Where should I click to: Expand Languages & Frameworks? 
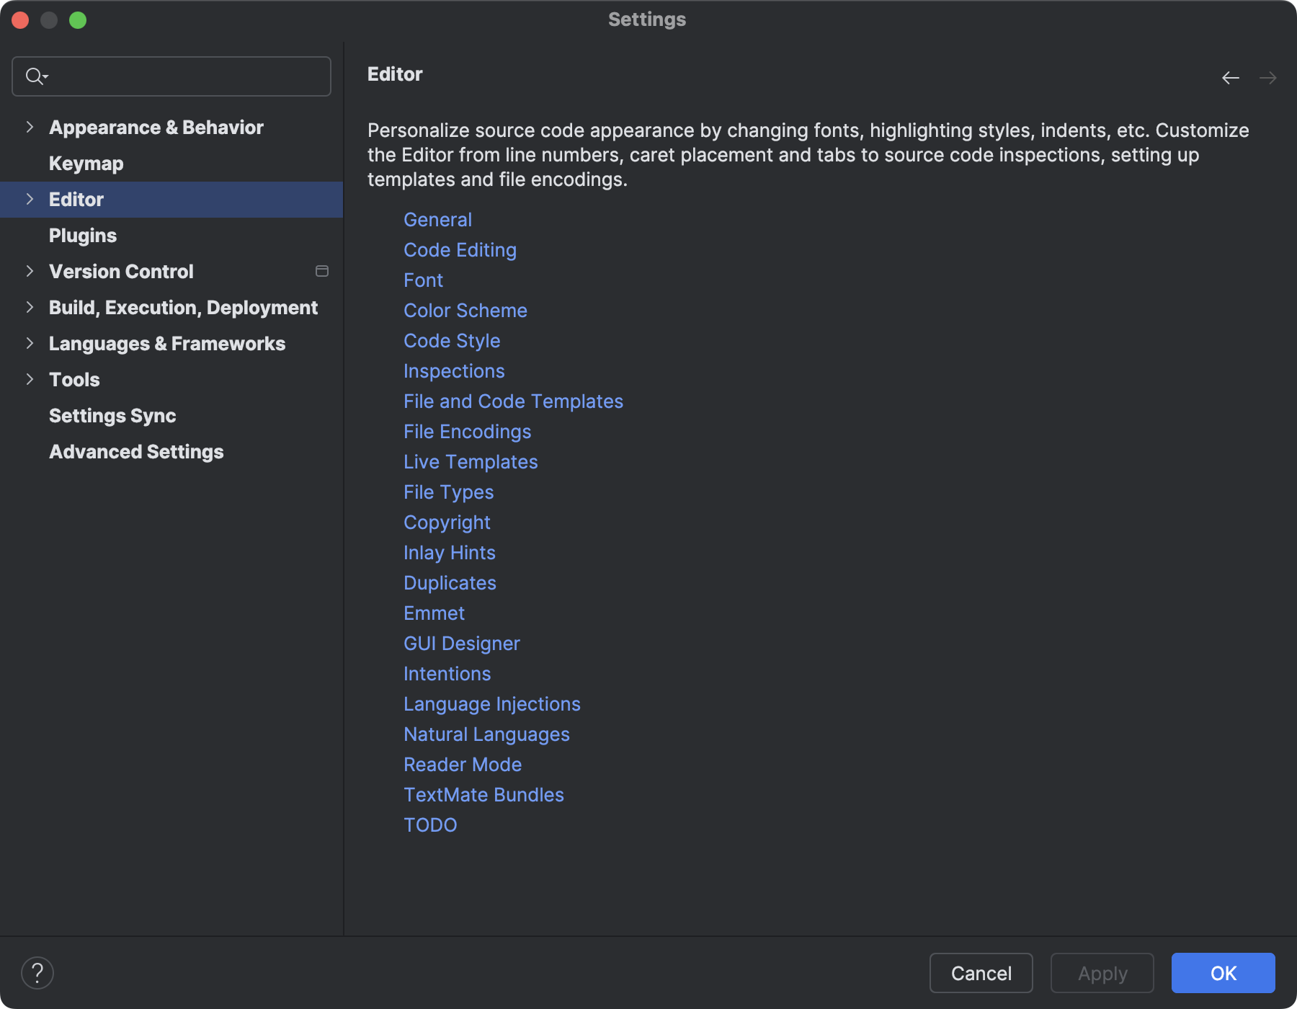coord(30,343)
